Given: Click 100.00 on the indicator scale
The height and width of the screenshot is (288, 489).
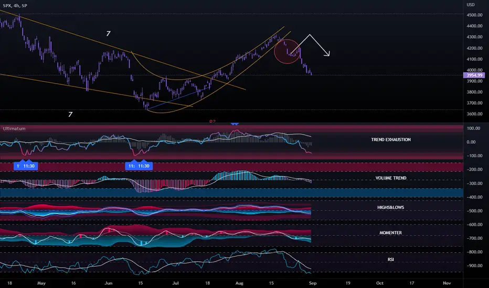Looking at the screenshot, I should coord(474,128).
